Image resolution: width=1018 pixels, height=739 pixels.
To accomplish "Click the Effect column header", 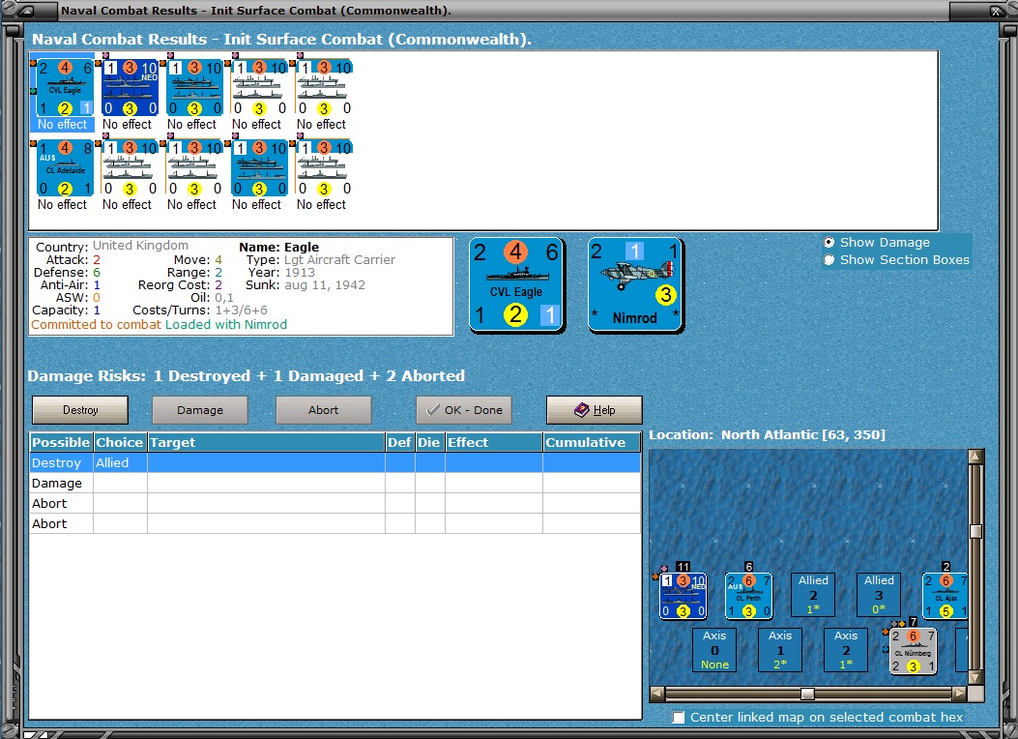I will (493, 442).
